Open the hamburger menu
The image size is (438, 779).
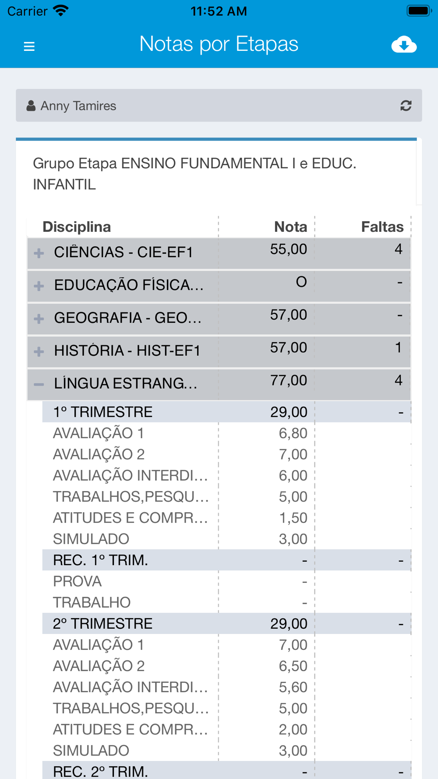[x=29, y=46]
